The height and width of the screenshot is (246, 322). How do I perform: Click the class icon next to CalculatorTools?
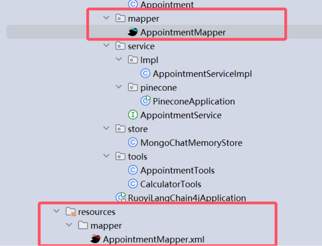(133, 184)
